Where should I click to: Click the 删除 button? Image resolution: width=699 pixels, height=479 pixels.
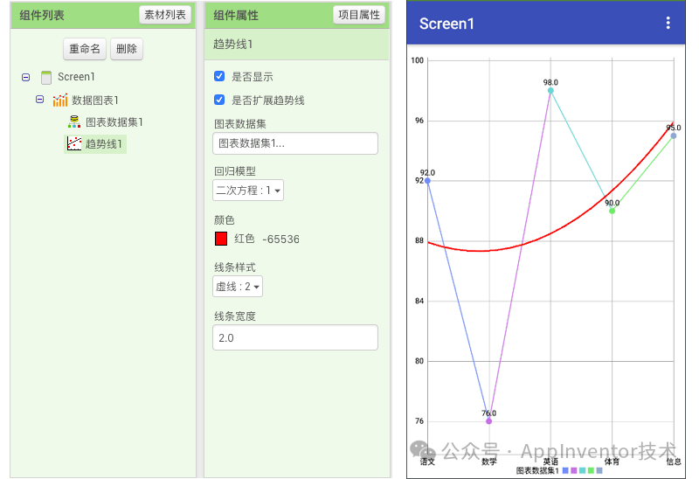coord(127,49)
